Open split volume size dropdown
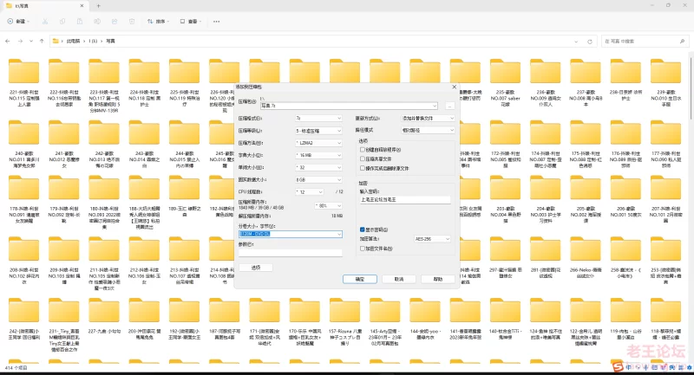This screenshot has width=694, height=375. pos(291,234)
